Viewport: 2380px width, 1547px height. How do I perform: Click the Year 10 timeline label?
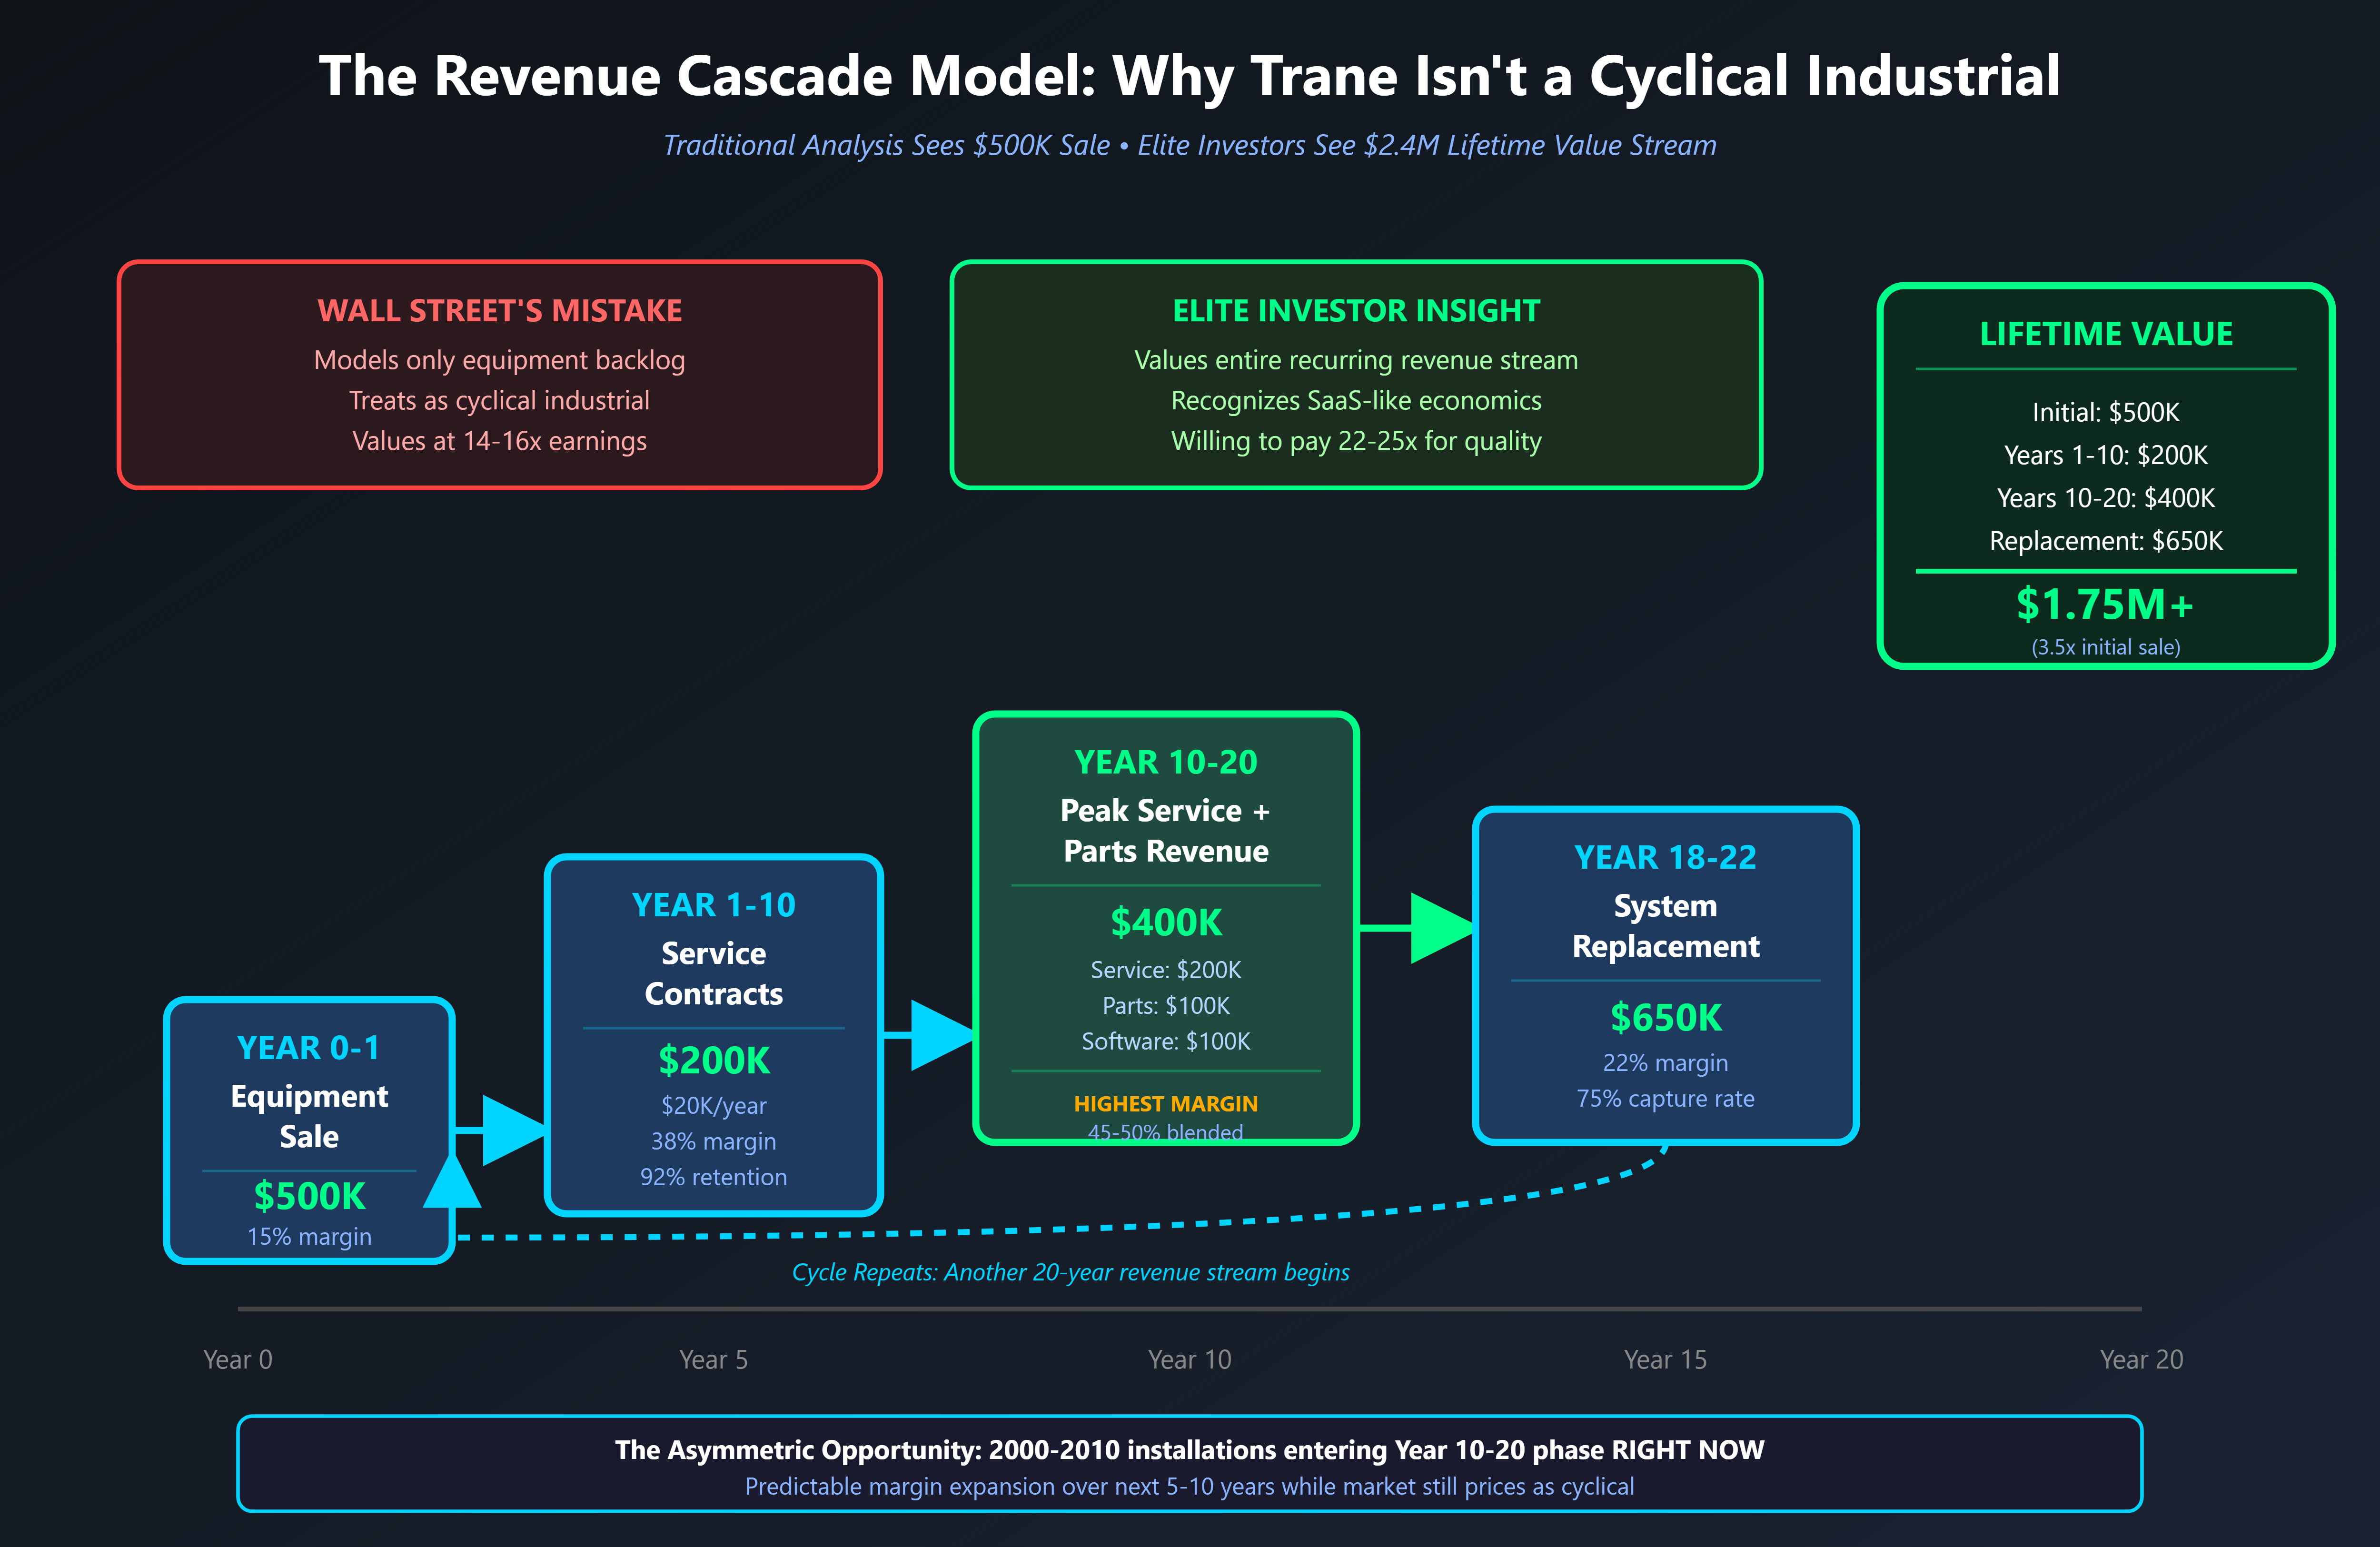pos(1189,1359)
